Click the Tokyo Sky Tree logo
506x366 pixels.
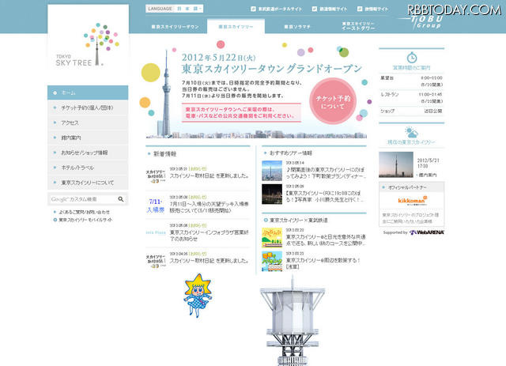[88, 44]
